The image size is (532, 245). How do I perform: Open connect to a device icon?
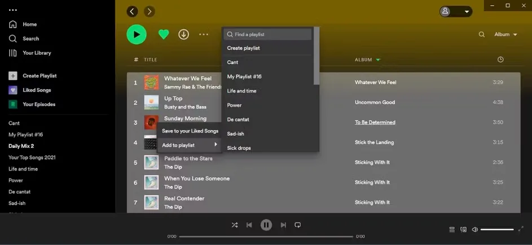pos(464,230)
